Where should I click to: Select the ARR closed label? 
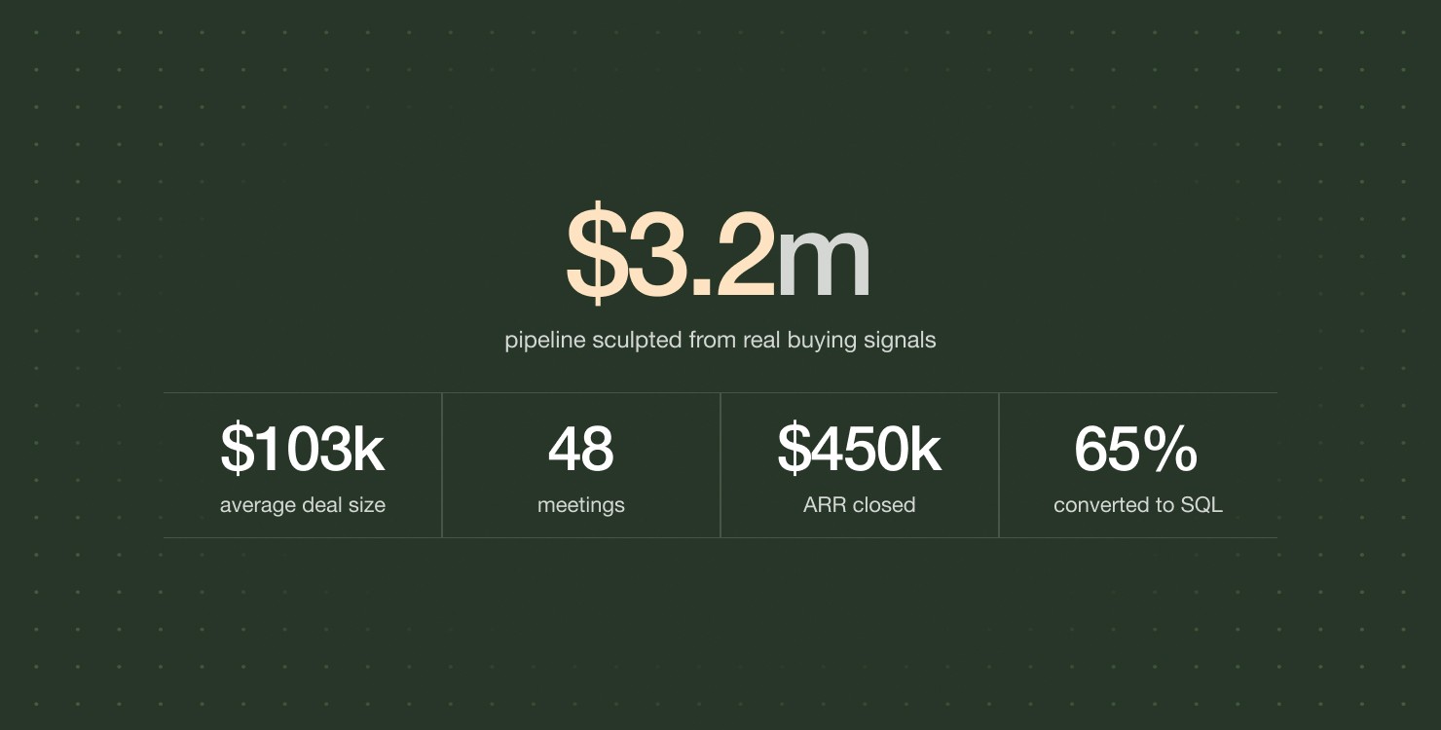860,505
